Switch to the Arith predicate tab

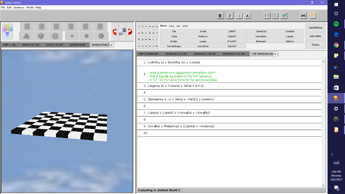[x=185, y=26]
